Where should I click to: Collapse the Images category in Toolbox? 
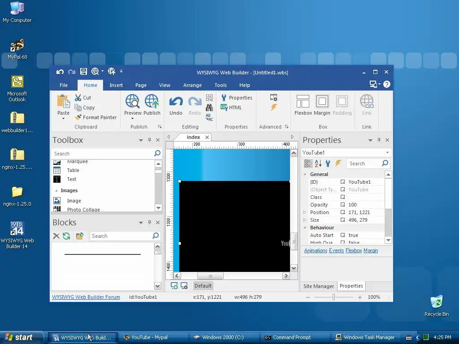pos(56,190)
